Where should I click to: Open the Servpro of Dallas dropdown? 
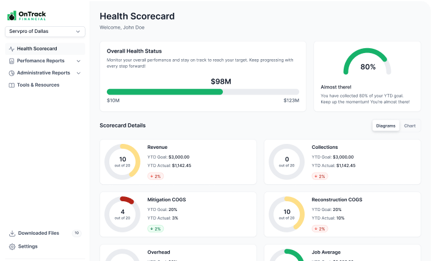tap(45, 32)
